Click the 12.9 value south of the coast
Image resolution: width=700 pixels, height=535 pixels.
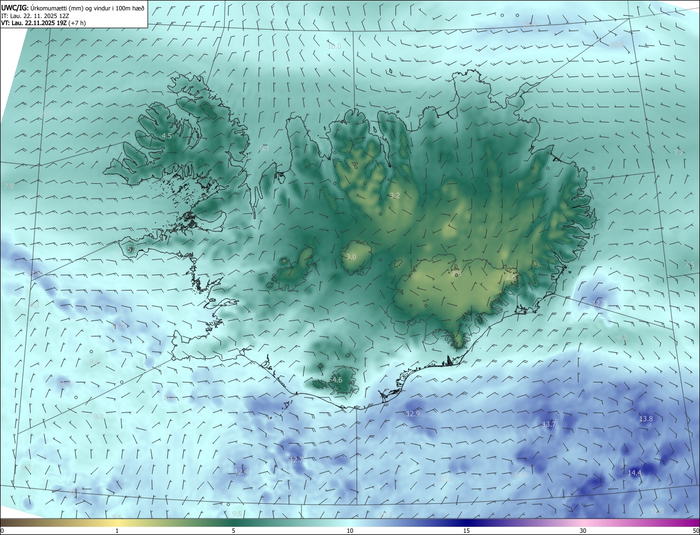[x=413, y=414]
